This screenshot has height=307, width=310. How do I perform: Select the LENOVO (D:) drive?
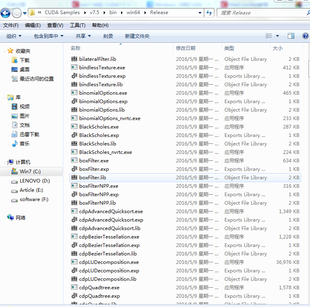[x=35, y=181]
